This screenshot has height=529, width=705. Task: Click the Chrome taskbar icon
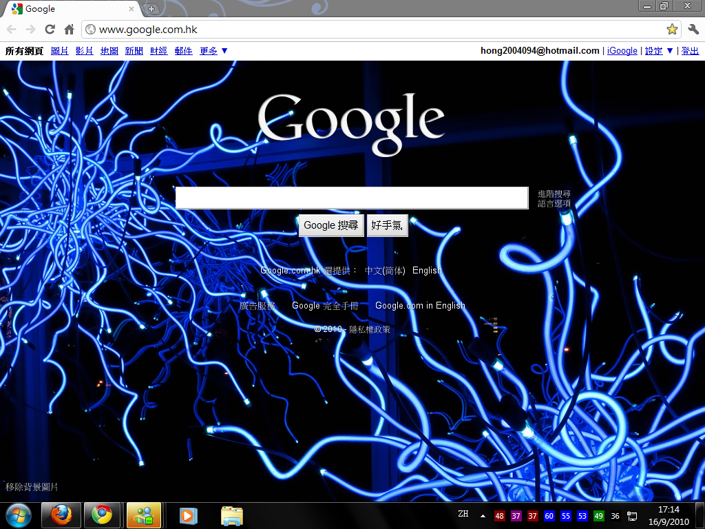102,515
